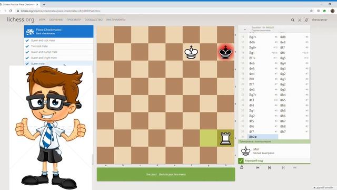Click browser forward arrow

pos(5,11)
